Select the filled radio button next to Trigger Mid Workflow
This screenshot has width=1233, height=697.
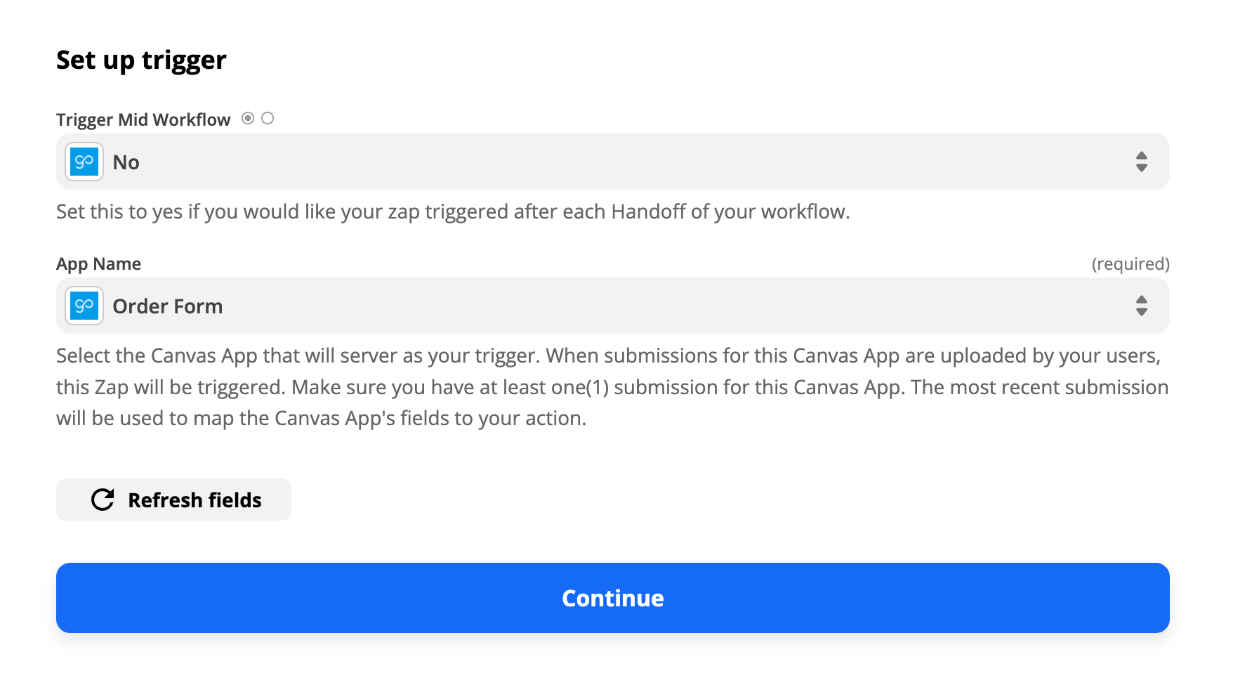(248, 118)
